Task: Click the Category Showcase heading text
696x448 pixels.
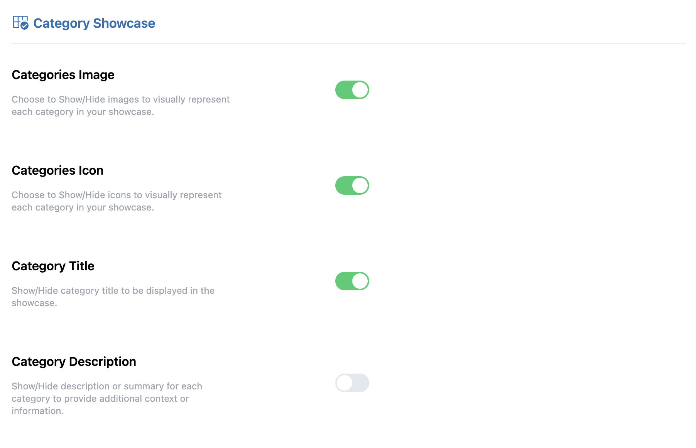Action: pos(94,23)
